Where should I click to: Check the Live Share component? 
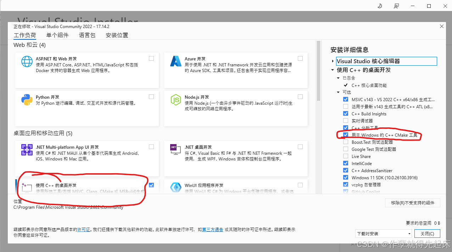coord(346,156)
